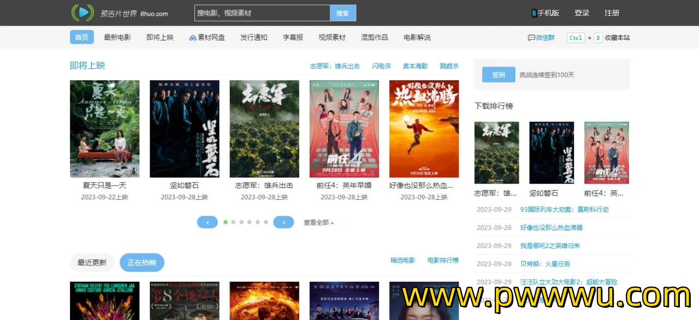Image resolution: width=699 pixels, height=320 pixels.
Task: Open the 热血沸腾 orange movie poster
Action: pyautogui.click(x=424, y=129)
